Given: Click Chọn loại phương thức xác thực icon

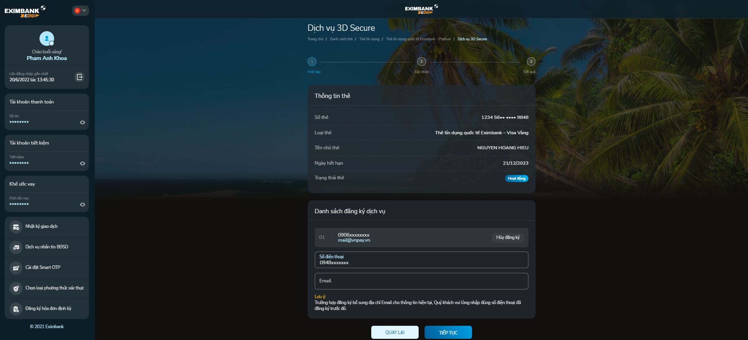Looking at the screenshot, I should coord(16,288).
